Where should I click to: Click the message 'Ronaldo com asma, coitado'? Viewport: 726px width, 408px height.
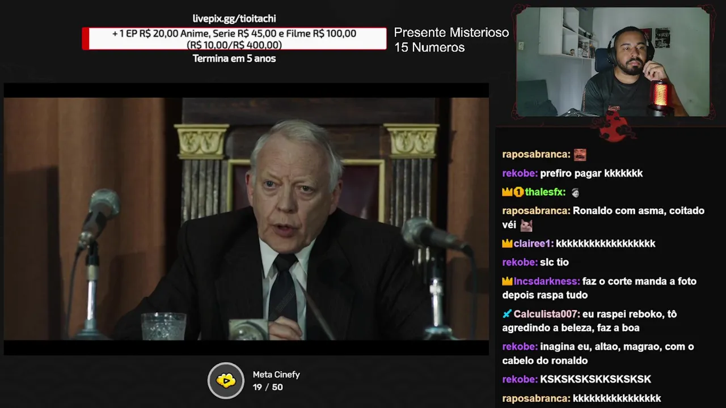[x=639, y=211]
